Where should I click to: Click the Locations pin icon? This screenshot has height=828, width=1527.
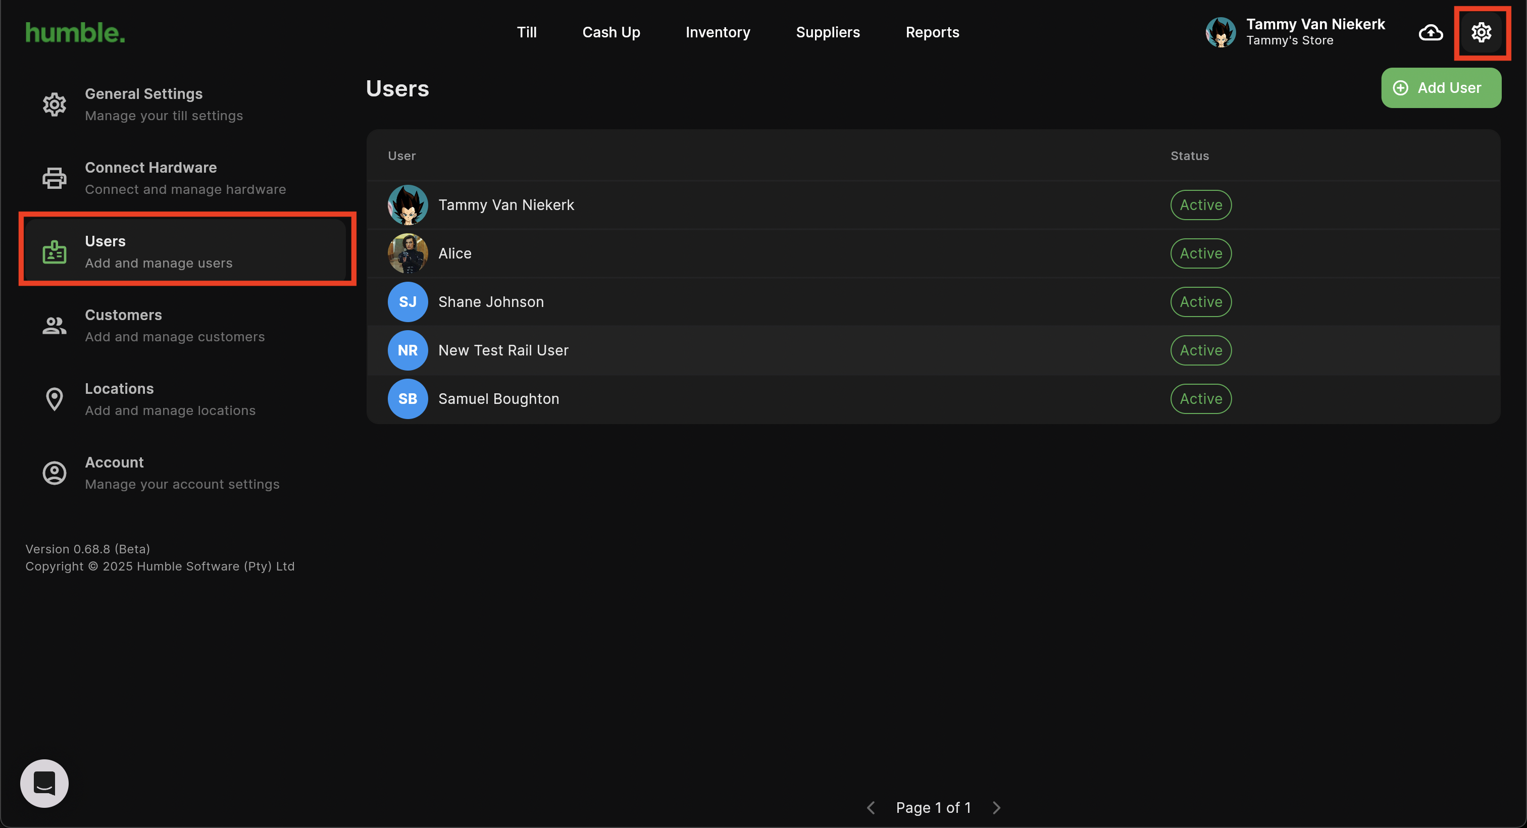pyautogui.click(x=55, y=399)
